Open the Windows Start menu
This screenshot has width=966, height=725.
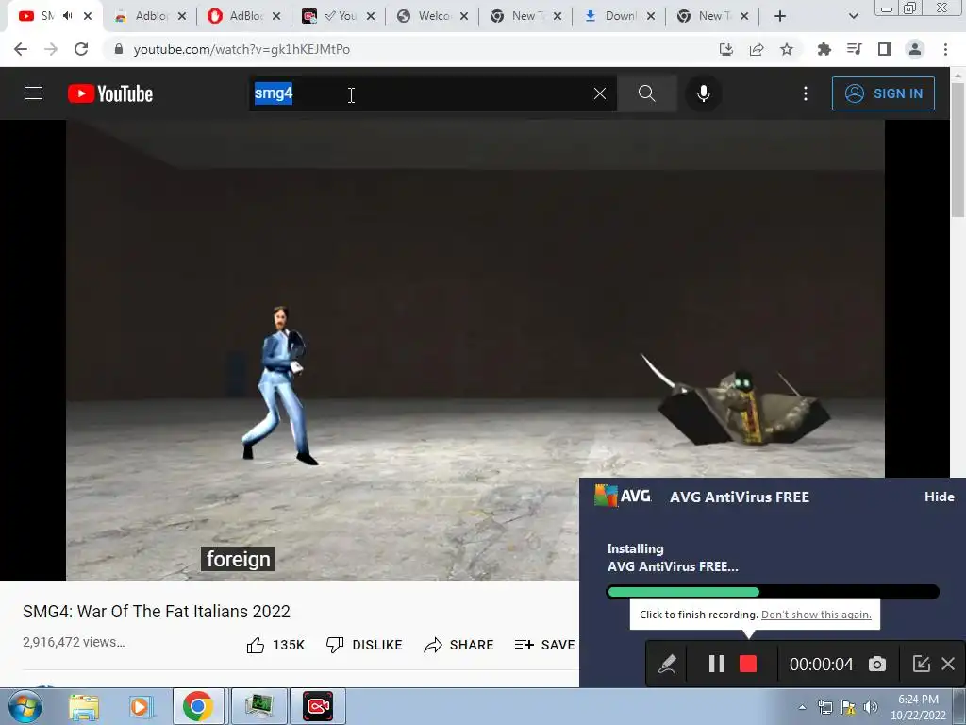point(25,706)
